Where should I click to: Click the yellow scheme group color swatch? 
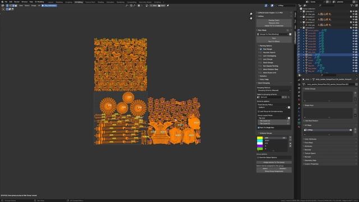[x=260, y=138]
